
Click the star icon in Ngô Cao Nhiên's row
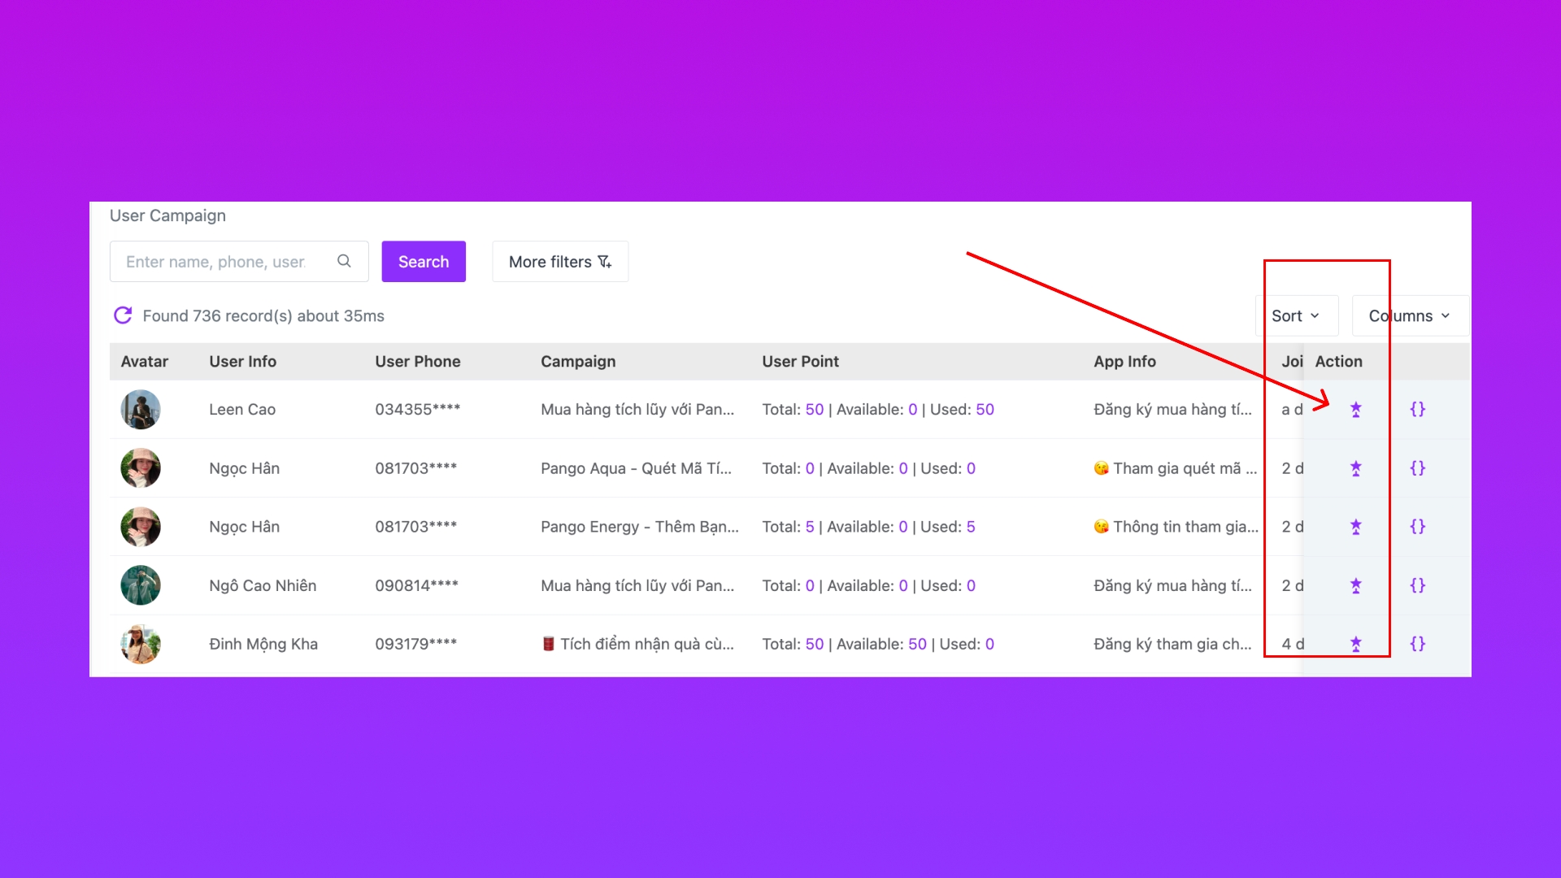(1355, 585)
